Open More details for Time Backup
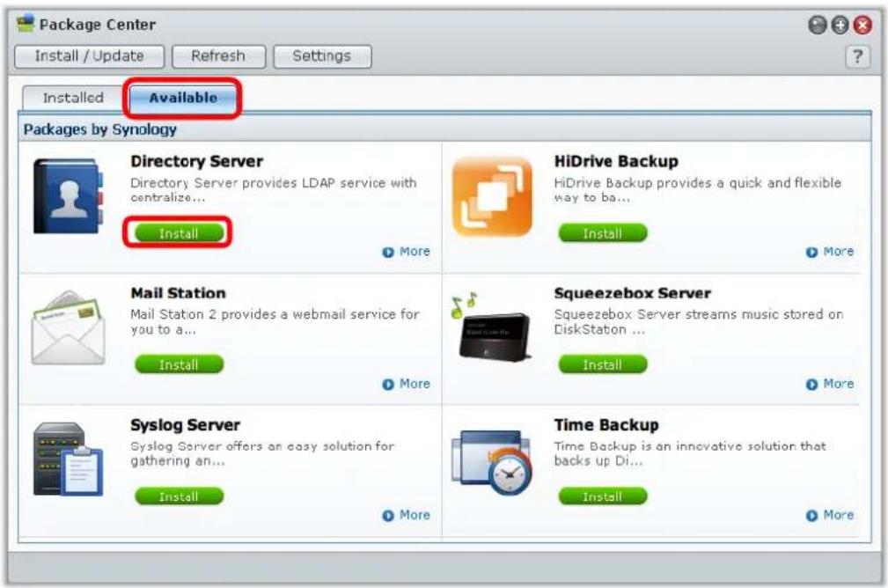 (830, 516)
